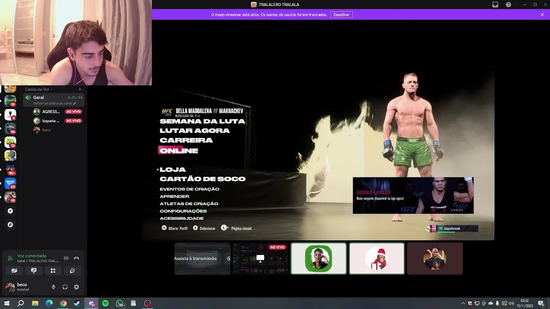Open the soundboard button in voice panel
This screenshot has width=550, height=309.
(72, 271)
